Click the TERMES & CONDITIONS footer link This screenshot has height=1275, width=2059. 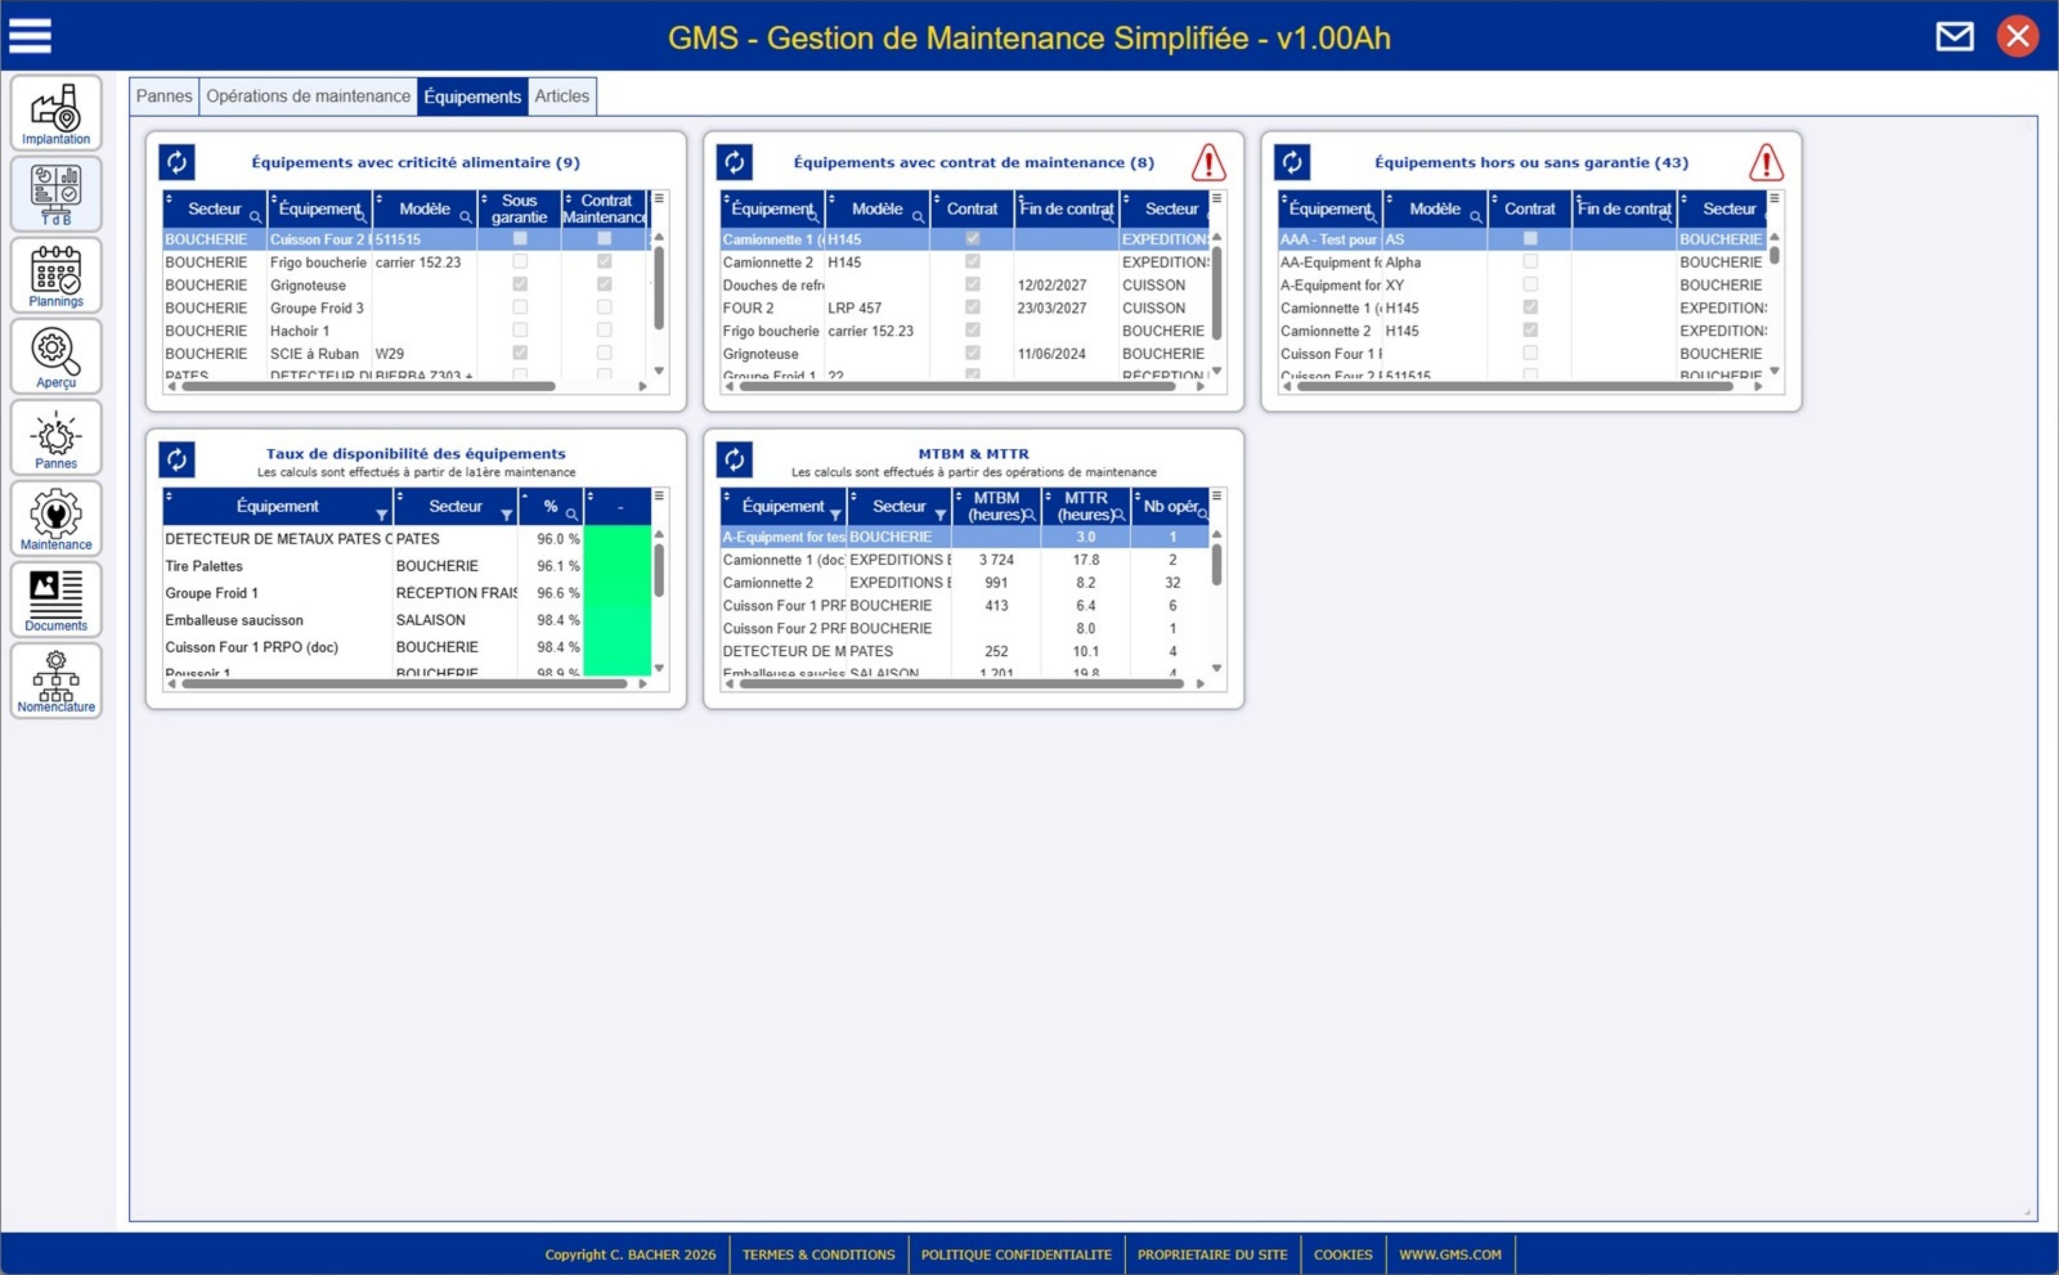(x=818, y=1254)
